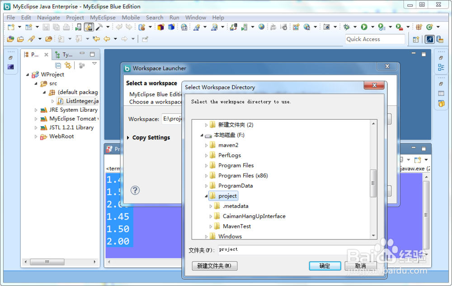This screenshot has width=452, height=286.
Task: Click the camera snapshot toolbar icon
Action: tap(327, 27)
